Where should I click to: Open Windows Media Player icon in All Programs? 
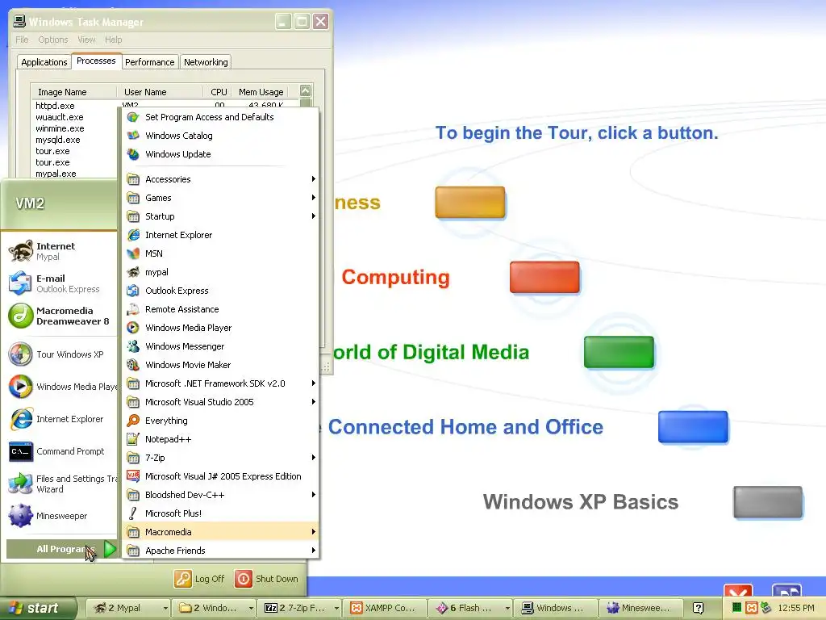pyautogui.click(x=133, y=328)
